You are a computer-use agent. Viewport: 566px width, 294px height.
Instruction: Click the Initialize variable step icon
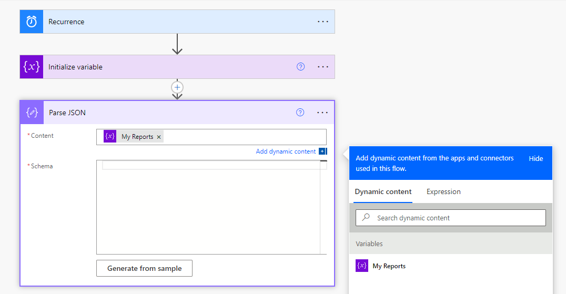click(x=32, y=67)
